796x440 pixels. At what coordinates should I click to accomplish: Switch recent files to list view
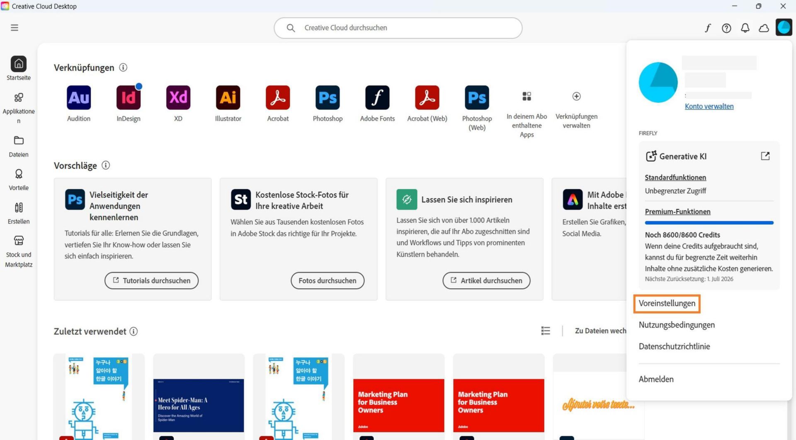click(x=546, y=331)
